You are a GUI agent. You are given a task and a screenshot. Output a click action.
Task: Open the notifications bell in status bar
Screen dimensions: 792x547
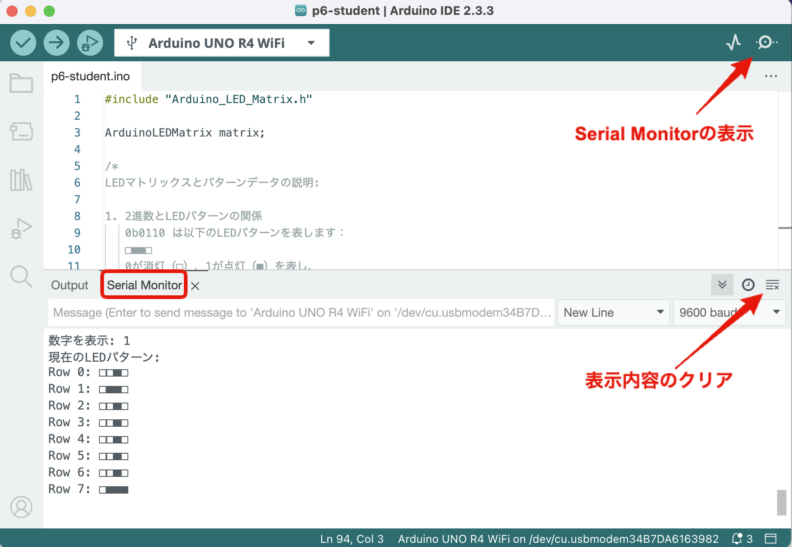(742, 539)
